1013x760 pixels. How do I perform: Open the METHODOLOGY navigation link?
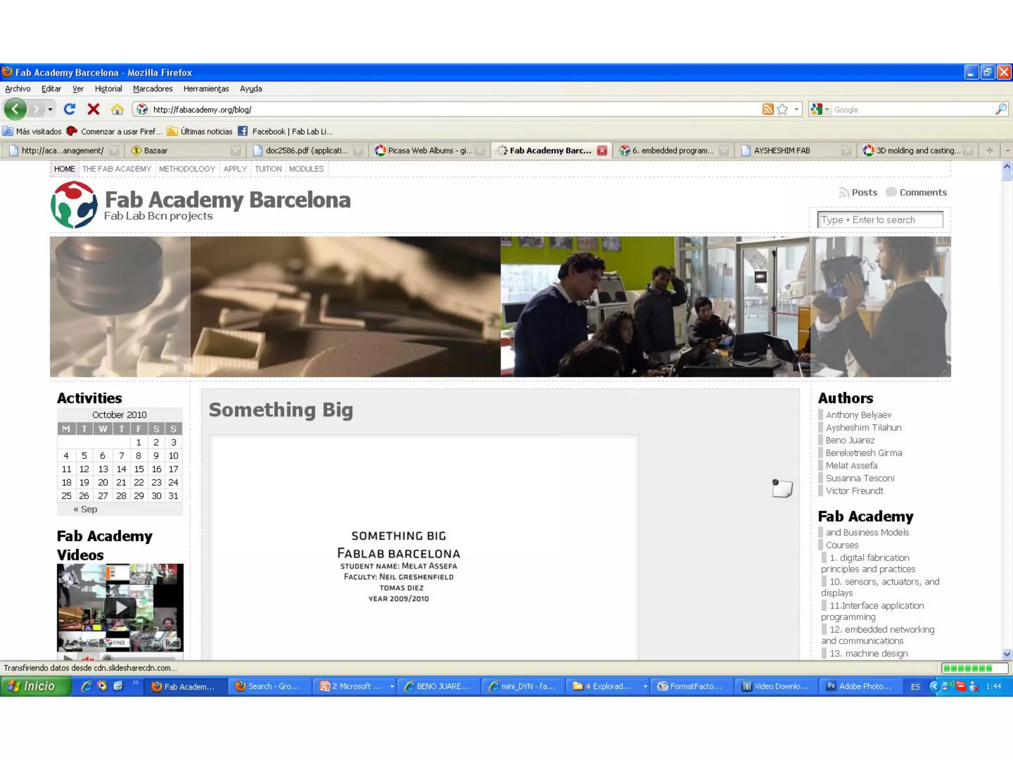187,169
